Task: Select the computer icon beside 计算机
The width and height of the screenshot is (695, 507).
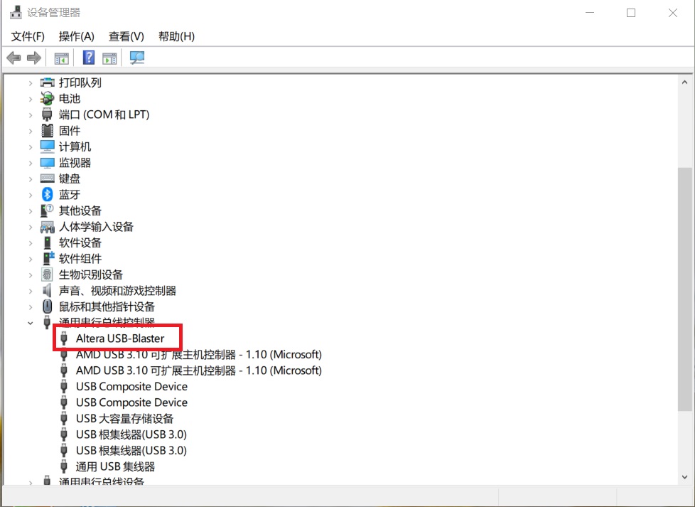Action: click(48, 146)
